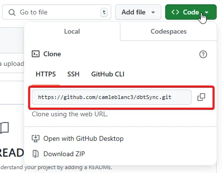Image resolution: width=222 pixels, height=173 pixels.
Task: Click the clone URL text field
Action: point(112,97)
